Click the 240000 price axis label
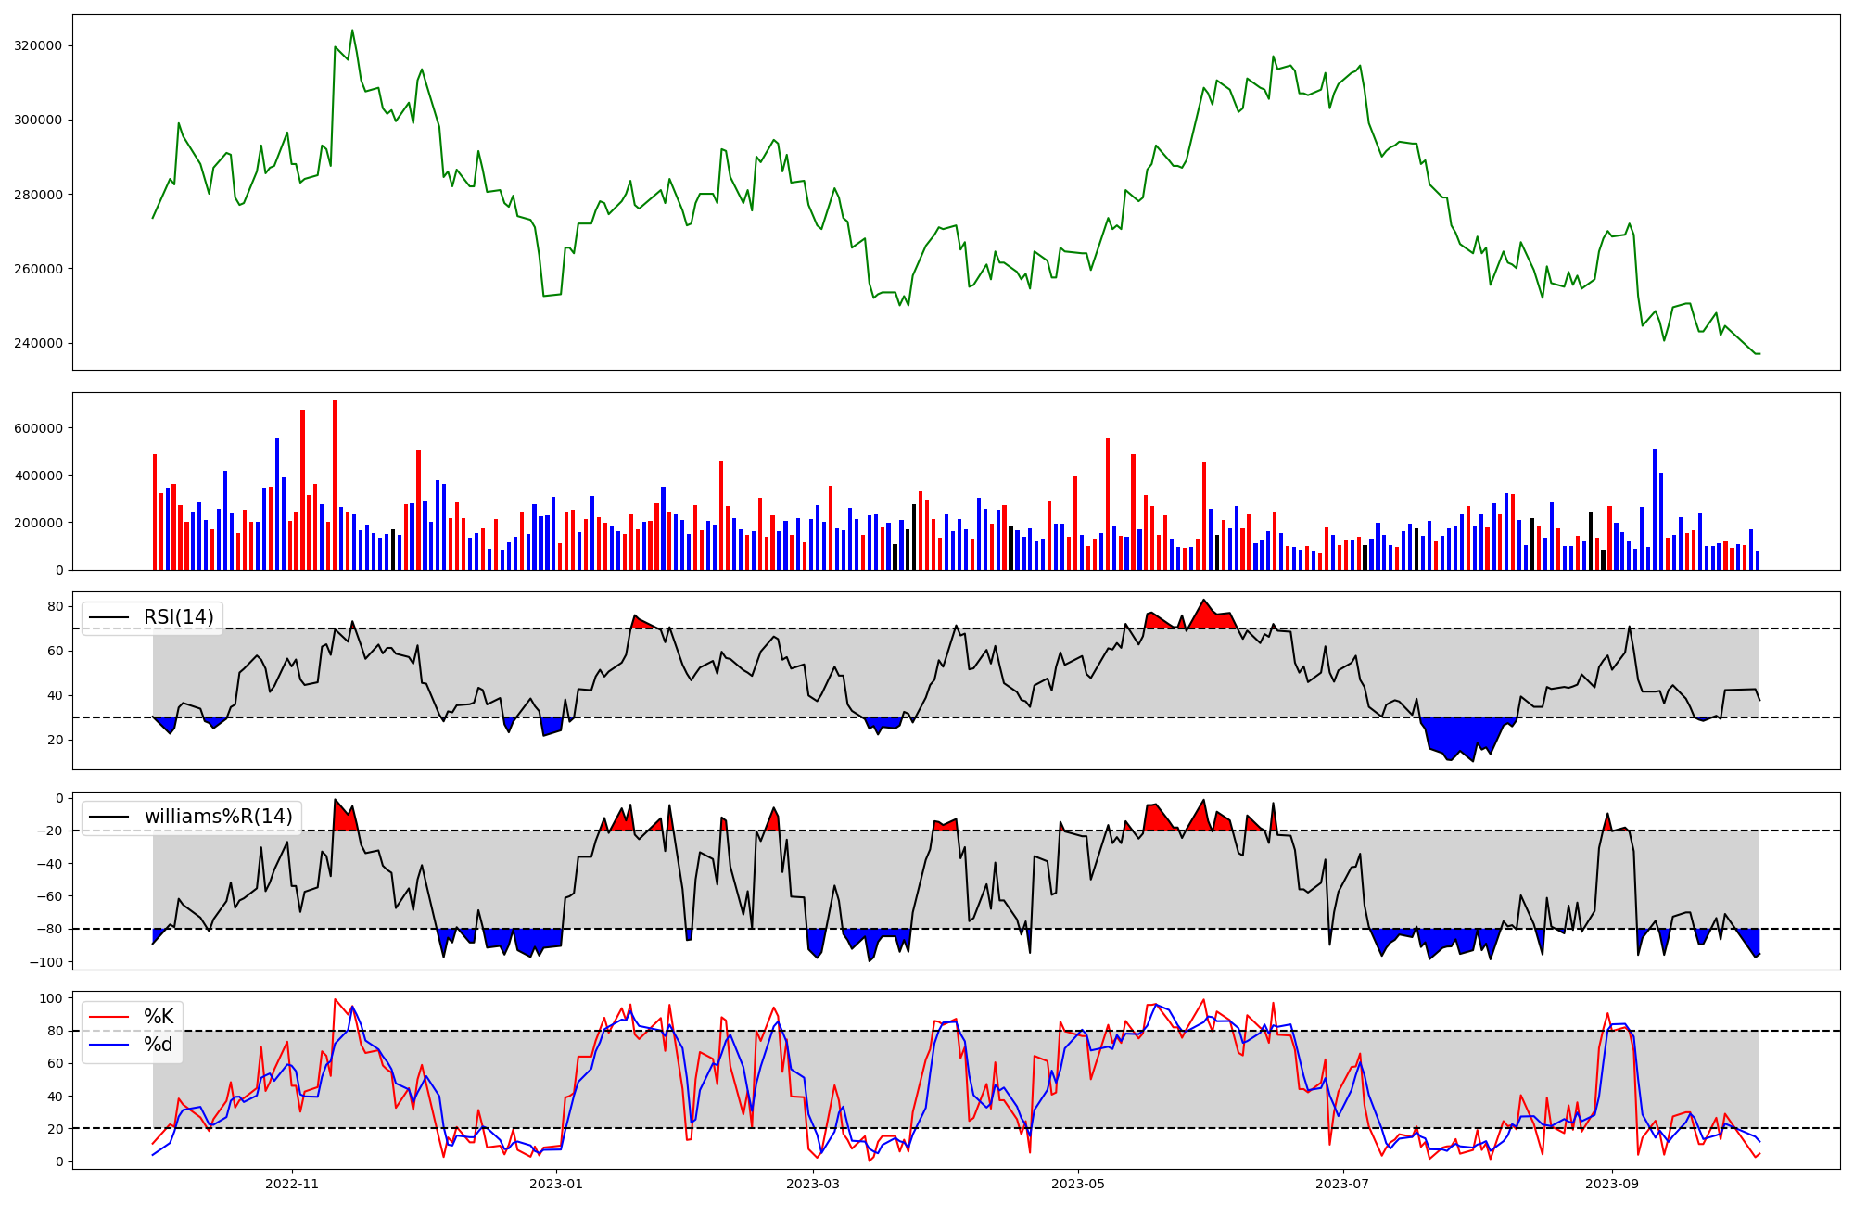The image size is (1854, 1205). 38,343
